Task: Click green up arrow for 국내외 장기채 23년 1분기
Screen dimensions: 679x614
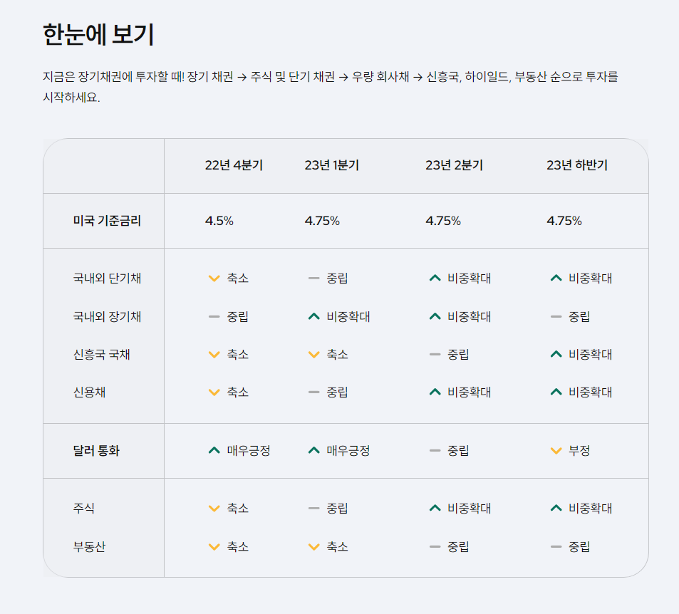Action: coord(314,316)
